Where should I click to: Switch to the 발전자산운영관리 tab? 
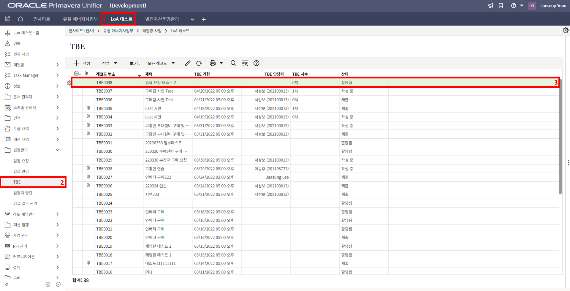click(x=162, y=19)
